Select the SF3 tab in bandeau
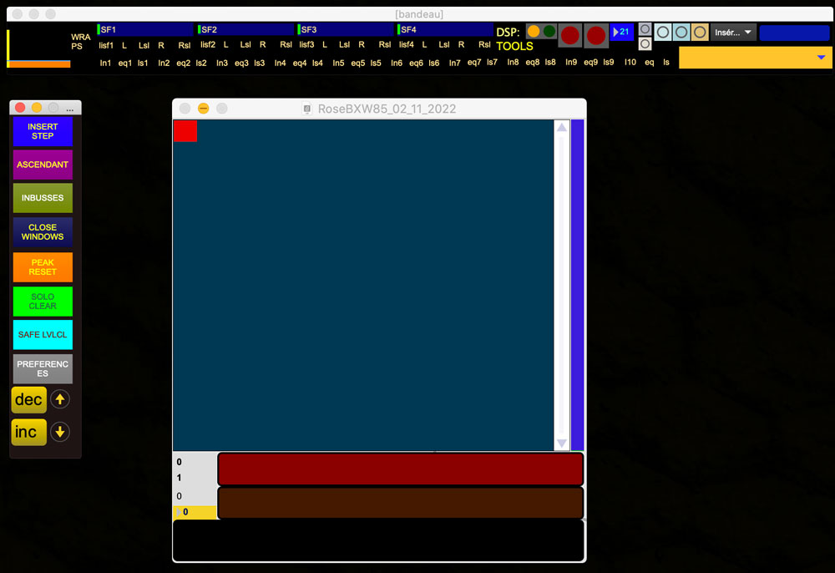The height and width of the screenshot is (573, 835). [x=345, y=29]
